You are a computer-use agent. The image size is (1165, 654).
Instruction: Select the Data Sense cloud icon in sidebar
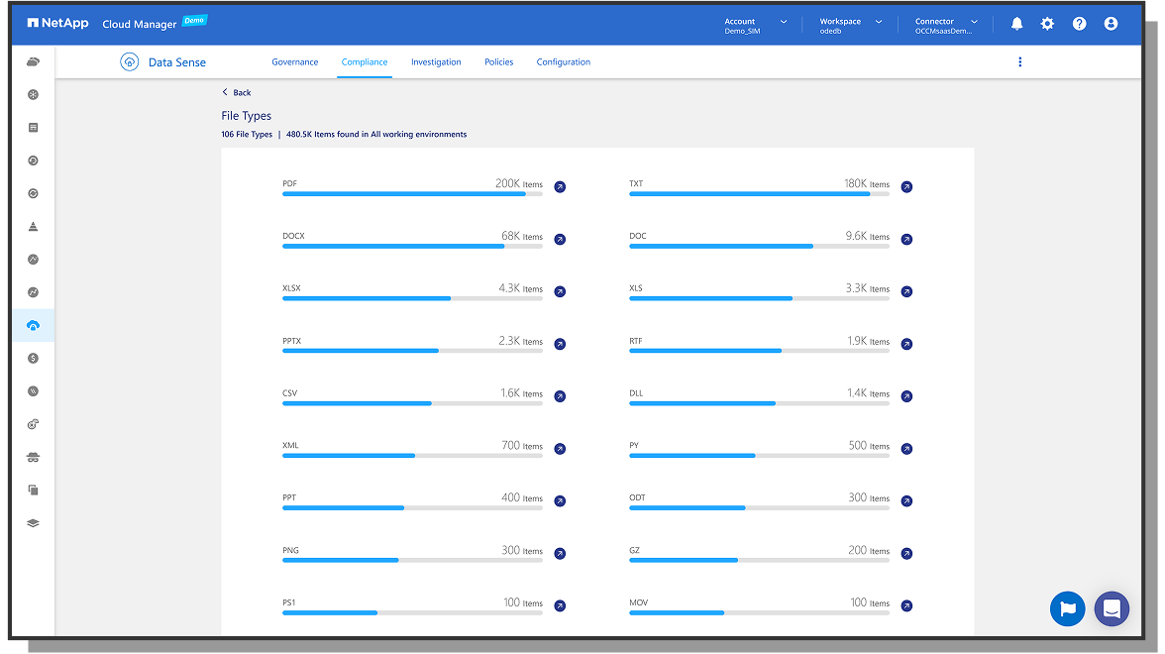(33, 325)
